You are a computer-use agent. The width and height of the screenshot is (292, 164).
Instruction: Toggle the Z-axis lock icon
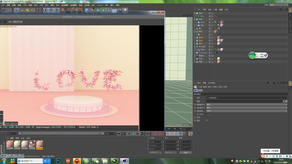click(56, 10)
